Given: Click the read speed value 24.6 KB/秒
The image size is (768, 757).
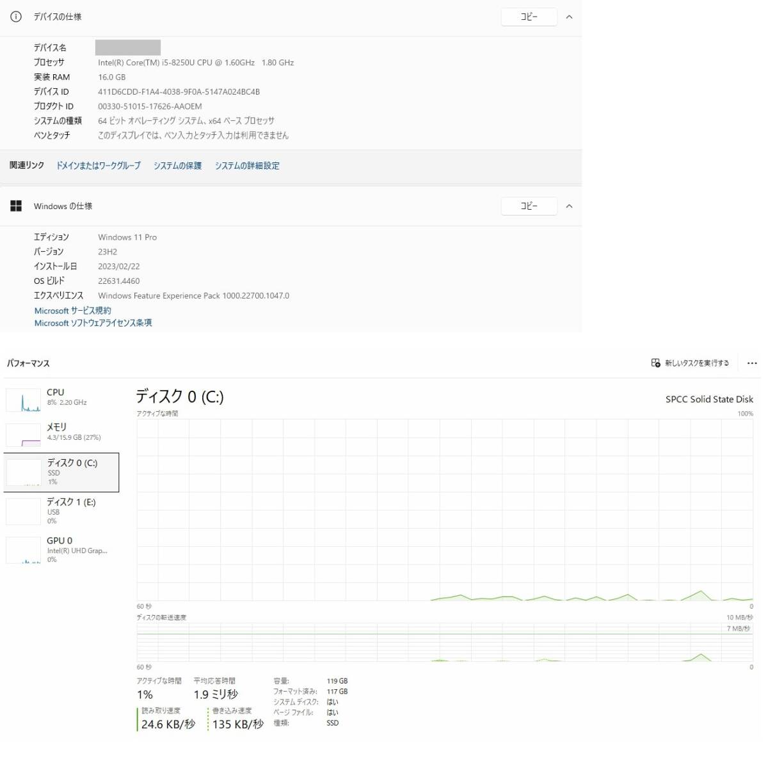Looking at the screenshot, I should [x=168, y=724].
